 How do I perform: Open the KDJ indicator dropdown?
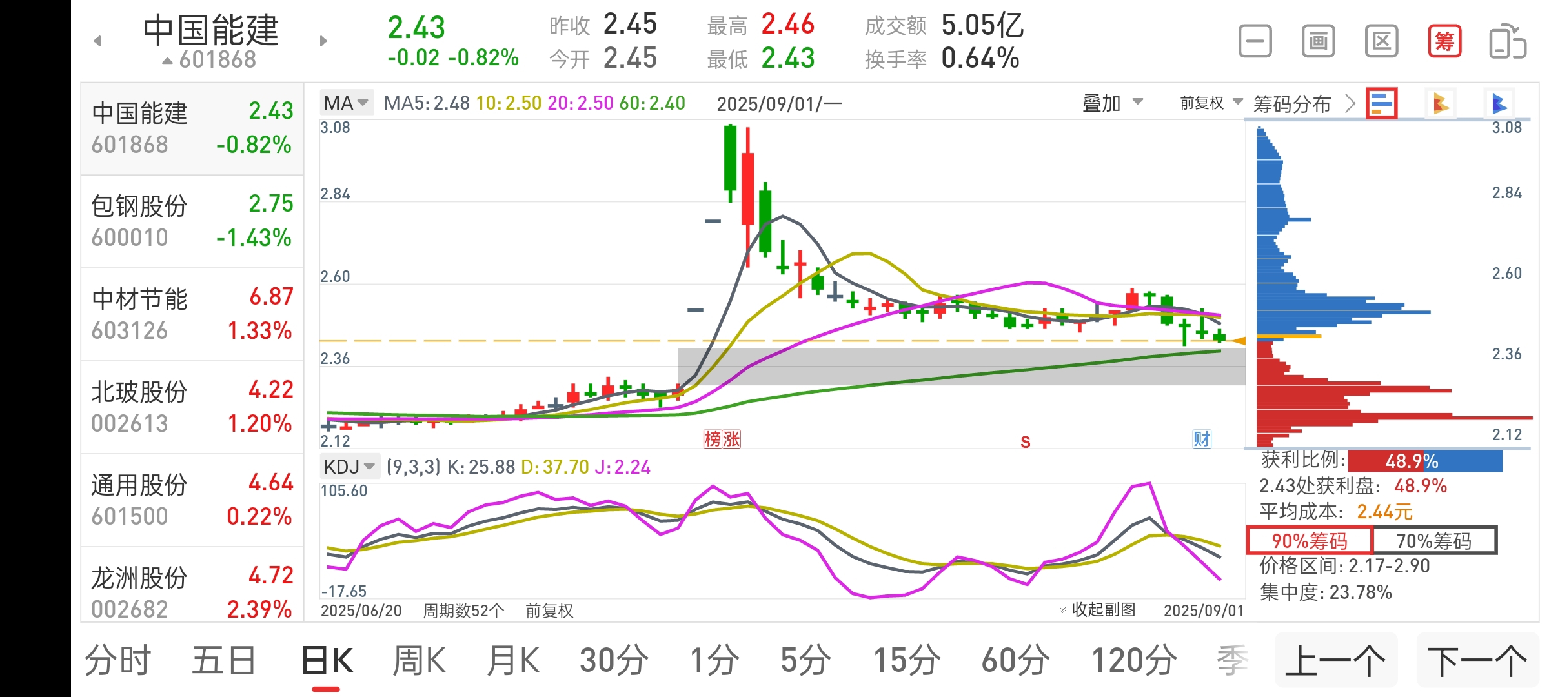349,466
